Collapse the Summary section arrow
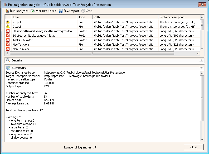The image size is (209, 154). pyautogui.click(x=201, y=68)
